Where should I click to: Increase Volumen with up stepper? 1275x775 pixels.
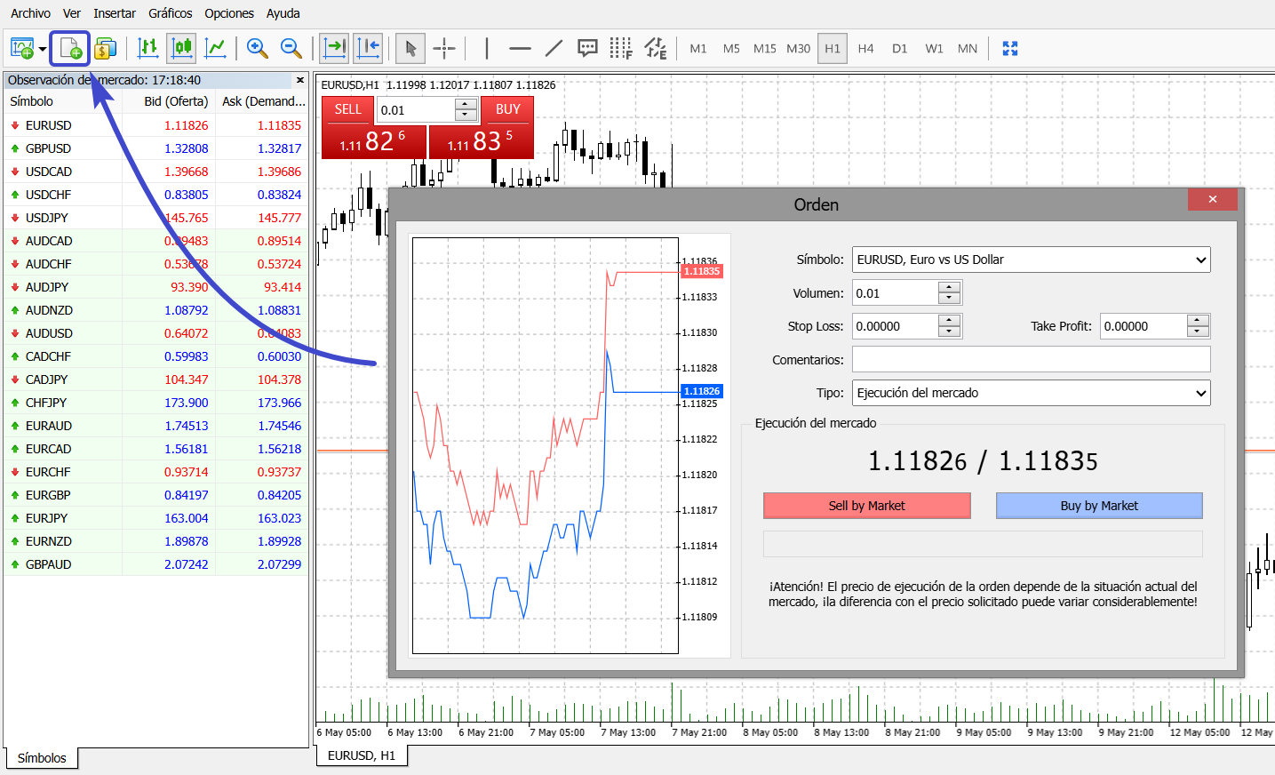(x=950, y=287)
